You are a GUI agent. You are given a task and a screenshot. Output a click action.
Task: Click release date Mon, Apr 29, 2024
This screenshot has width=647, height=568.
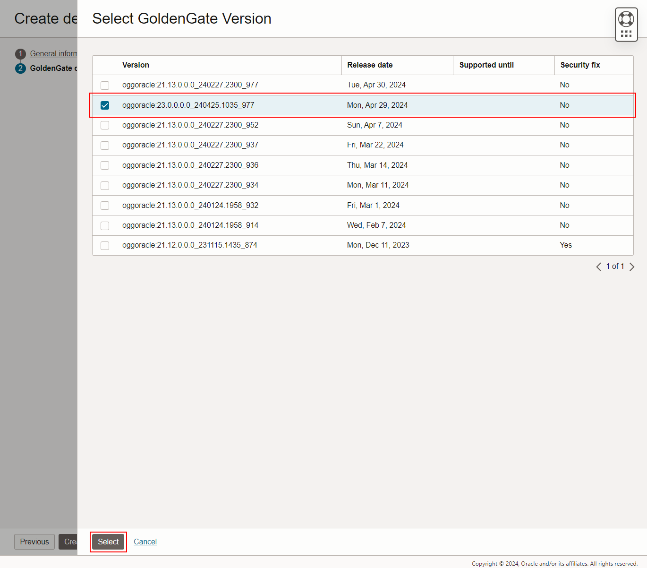click(377, 105)
